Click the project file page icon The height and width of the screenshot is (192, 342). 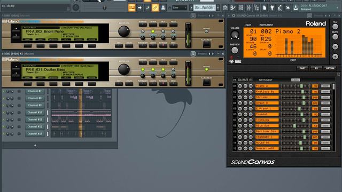point(265,8)
